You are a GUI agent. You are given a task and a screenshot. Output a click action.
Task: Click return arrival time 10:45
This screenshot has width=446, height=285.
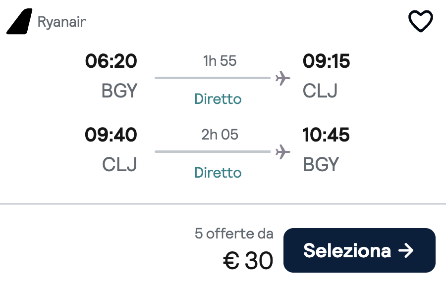[x=326, y=135]
